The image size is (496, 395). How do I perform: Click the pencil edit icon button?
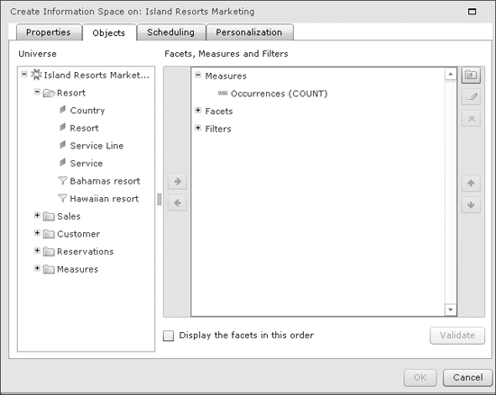click(x=471, y=97)
